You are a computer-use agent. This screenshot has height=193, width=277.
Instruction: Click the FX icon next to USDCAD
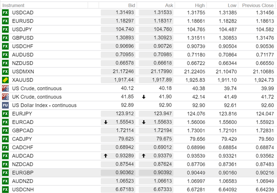tap(5, 12)
